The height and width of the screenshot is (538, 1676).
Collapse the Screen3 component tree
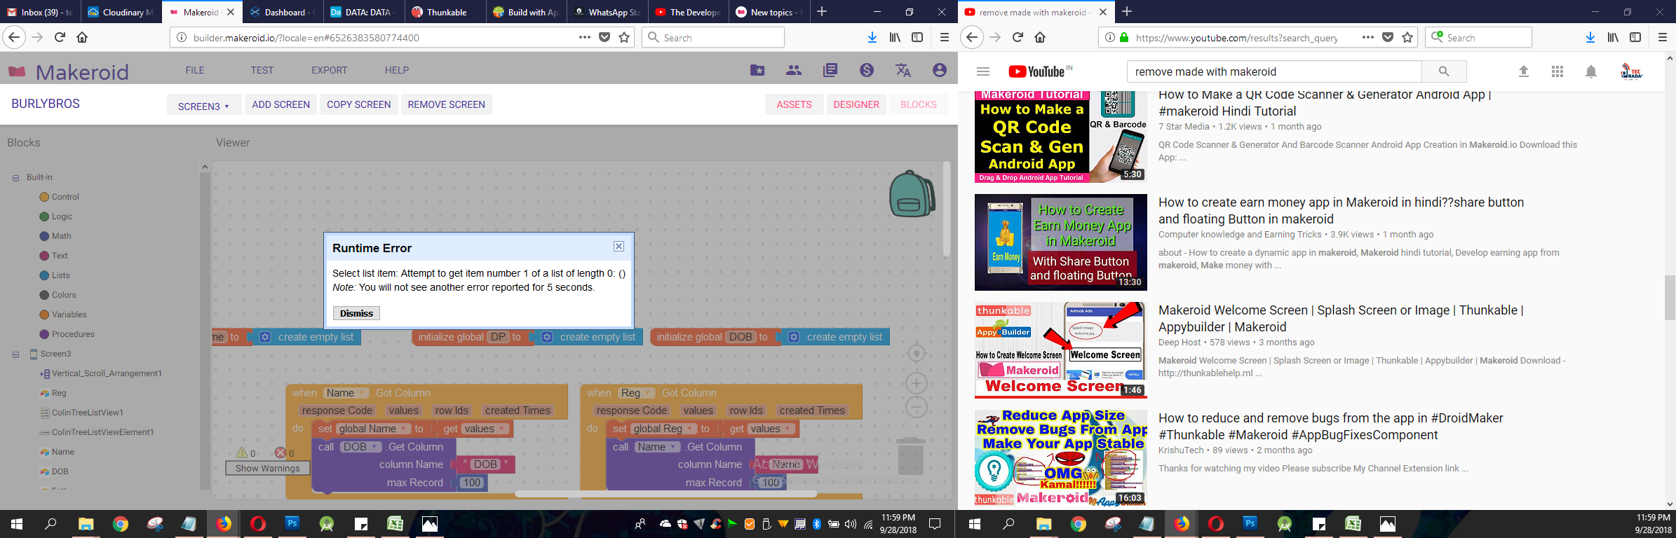(15, 354)
